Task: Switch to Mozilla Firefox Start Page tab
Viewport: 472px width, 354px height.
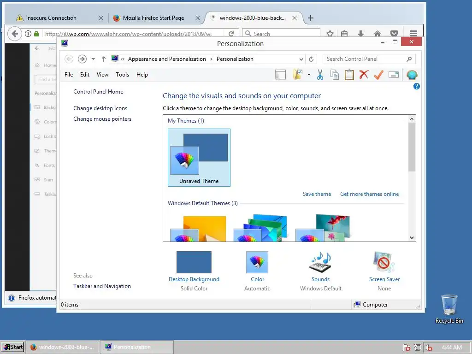Action: [x=153, y=18]
